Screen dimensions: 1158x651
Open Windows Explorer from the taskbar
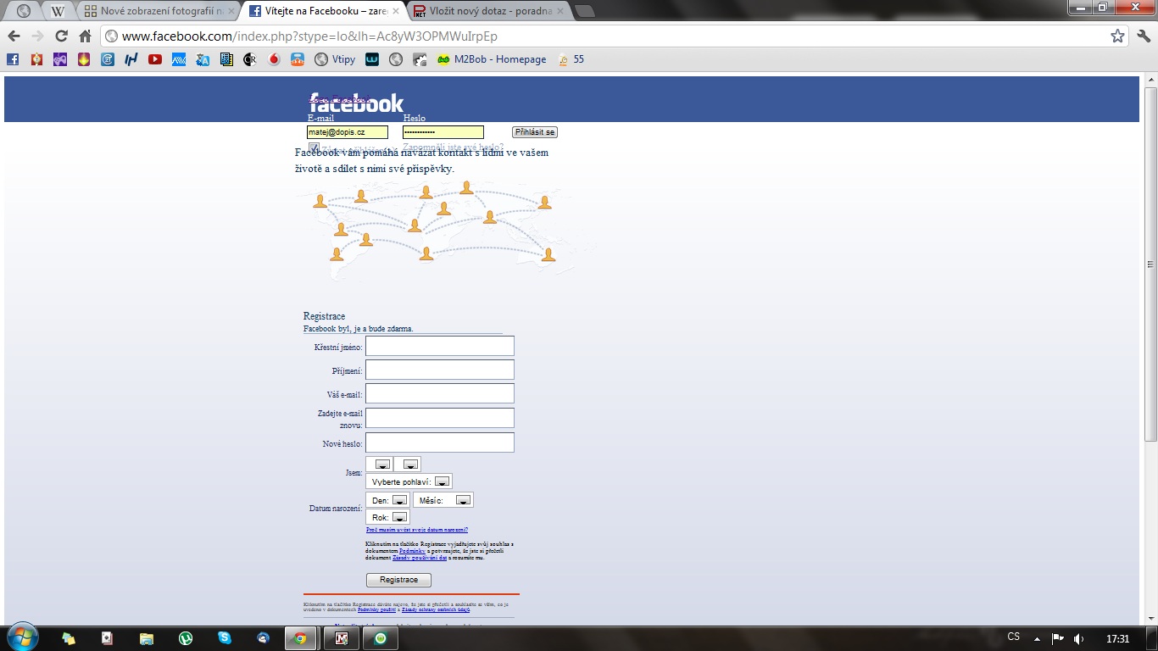(x=147, y=638)
